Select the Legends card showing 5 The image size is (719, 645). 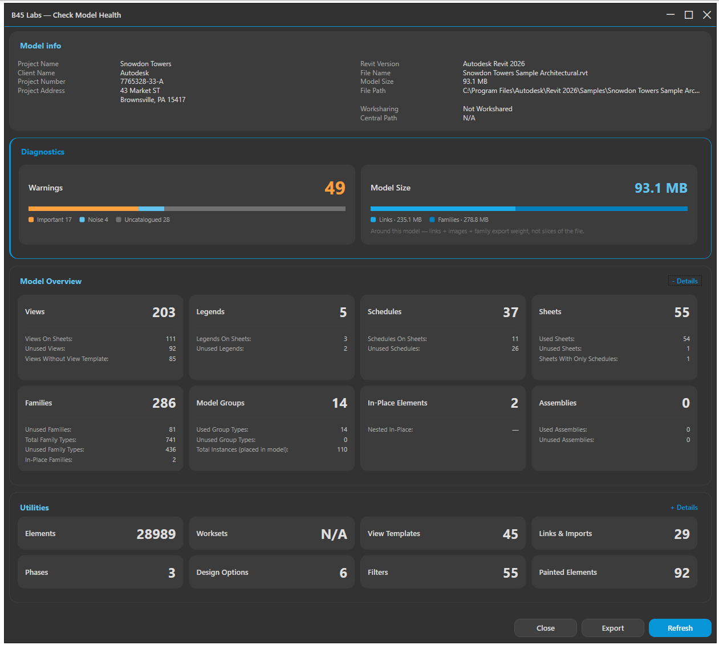[271, 337]
